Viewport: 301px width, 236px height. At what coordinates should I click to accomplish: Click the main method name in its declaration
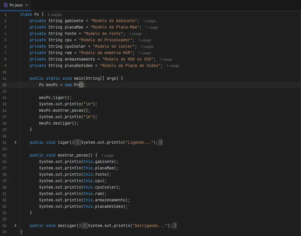pos(75,79)
